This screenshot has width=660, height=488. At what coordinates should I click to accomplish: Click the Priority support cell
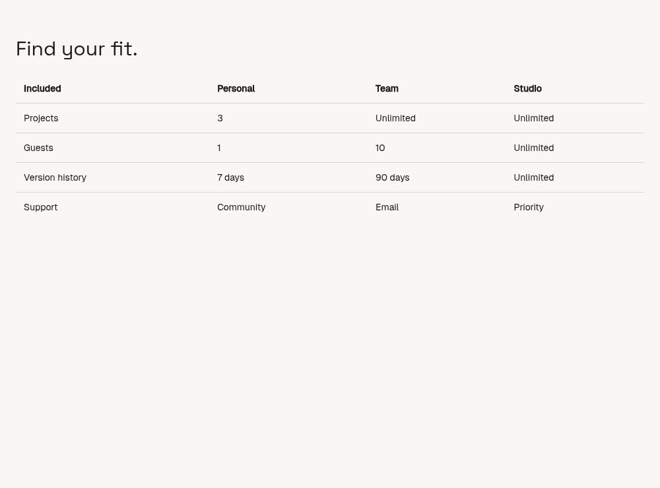pyautogui.click(x=529, y=207)
